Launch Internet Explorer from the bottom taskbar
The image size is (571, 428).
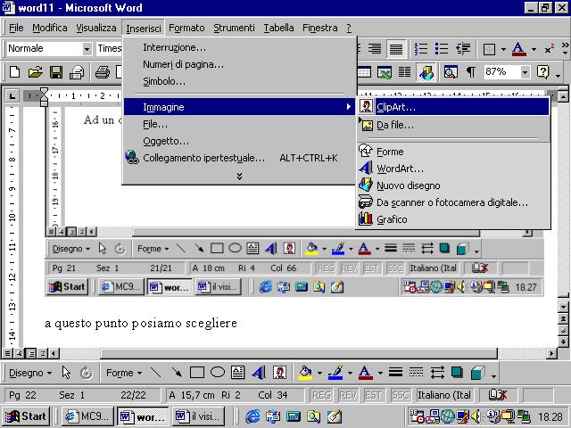(252, 416)
